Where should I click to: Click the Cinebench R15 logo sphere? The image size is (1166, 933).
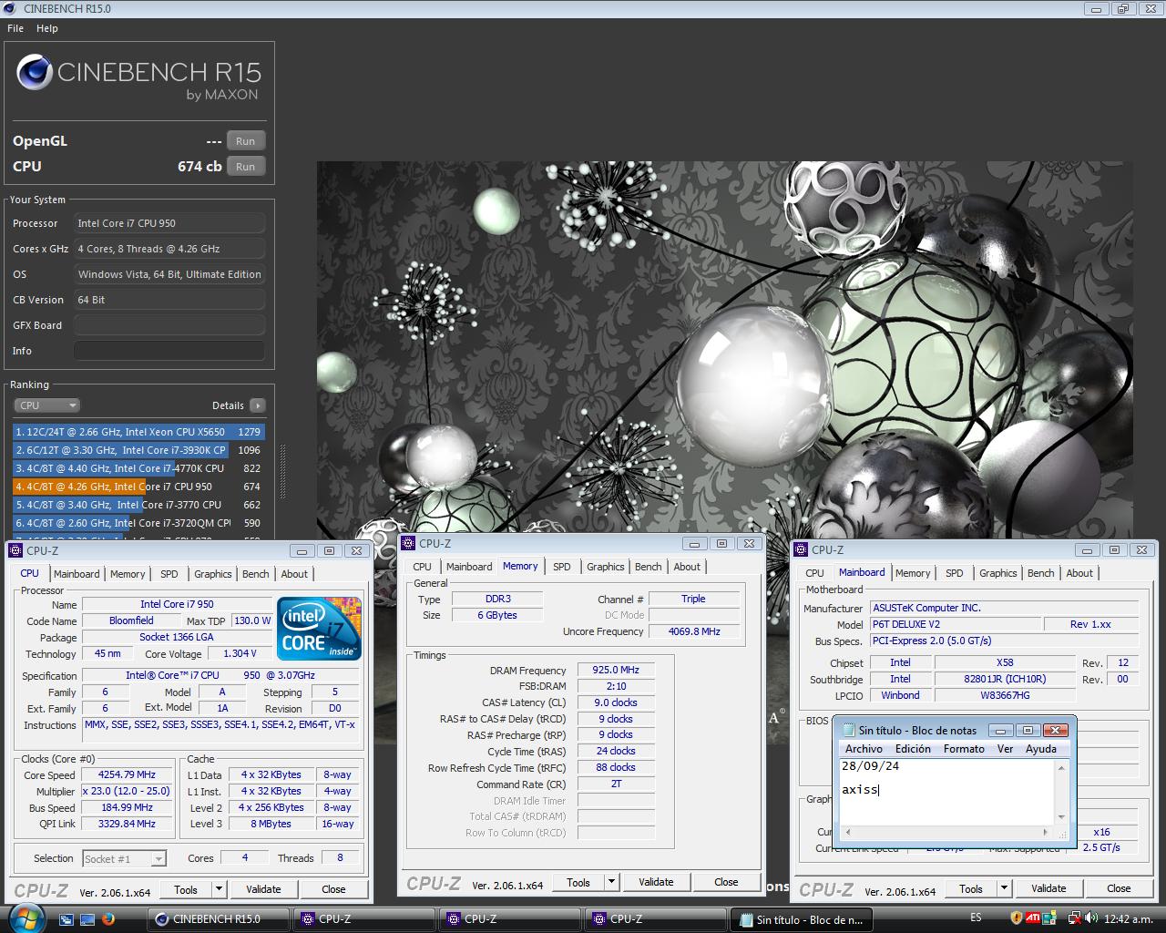[x=34, y=73]
